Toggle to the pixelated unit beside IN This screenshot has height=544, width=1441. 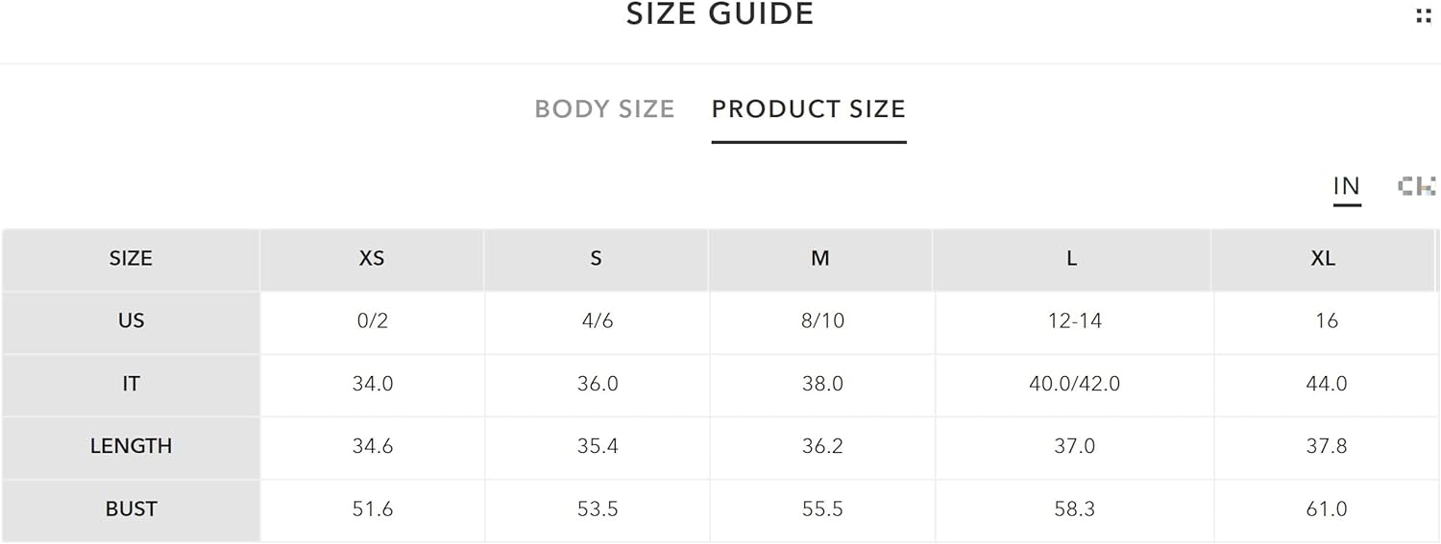point(1416,186)
